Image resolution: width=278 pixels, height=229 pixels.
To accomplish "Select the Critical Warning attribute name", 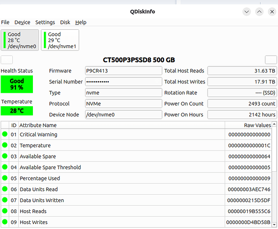I will [x=38, y=135].
